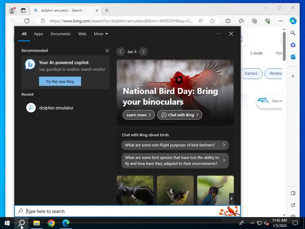Open network status tray icon

tap(259, 223)
